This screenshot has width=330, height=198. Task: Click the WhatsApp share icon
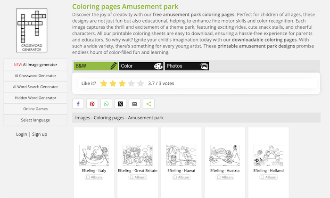107,104
